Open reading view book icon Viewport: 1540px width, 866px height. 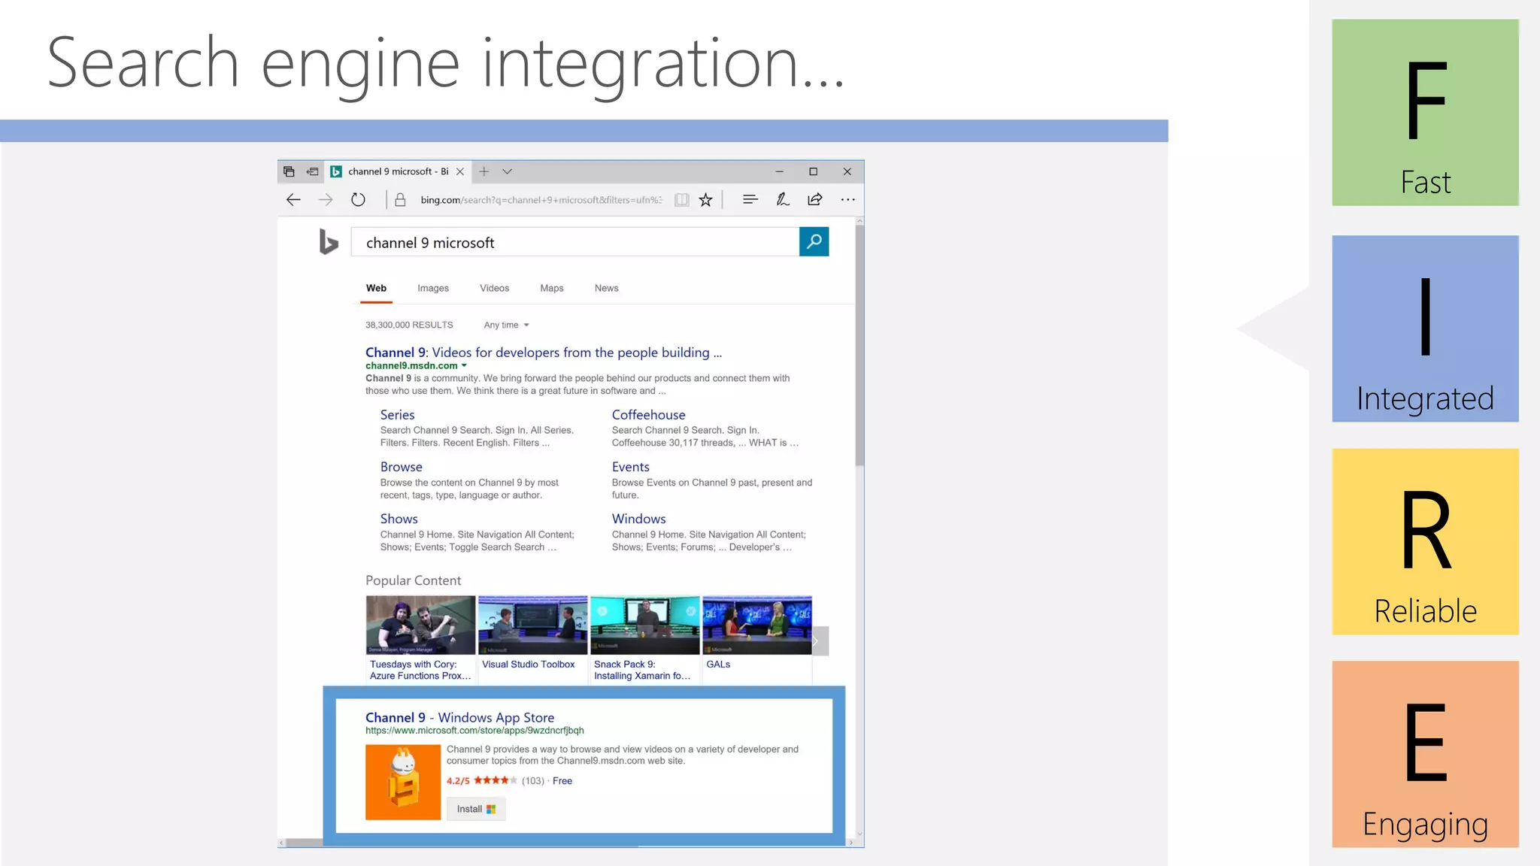tap(681, 199)
